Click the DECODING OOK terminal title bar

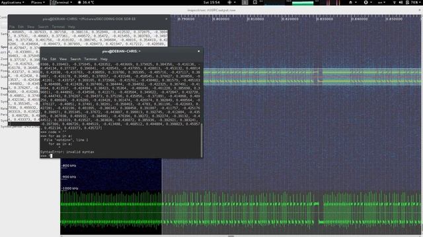pyautogui.click(x=89, y=19)
